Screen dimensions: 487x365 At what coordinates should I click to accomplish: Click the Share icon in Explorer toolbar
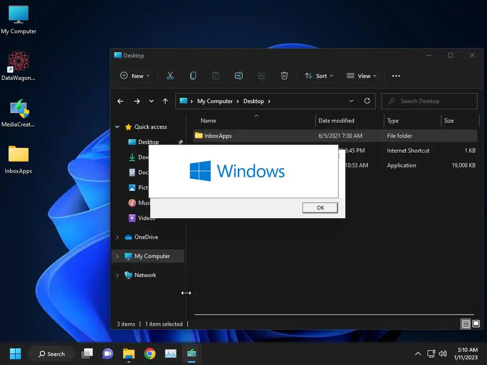click(262, 76)
